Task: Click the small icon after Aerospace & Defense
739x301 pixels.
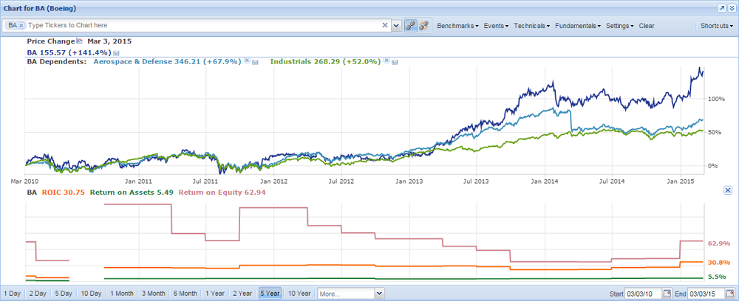Action: coord(255,62)
